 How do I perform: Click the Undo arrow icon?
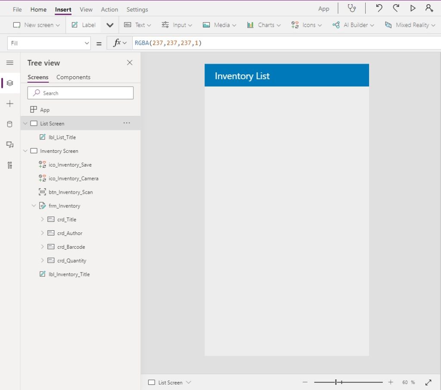379,8
